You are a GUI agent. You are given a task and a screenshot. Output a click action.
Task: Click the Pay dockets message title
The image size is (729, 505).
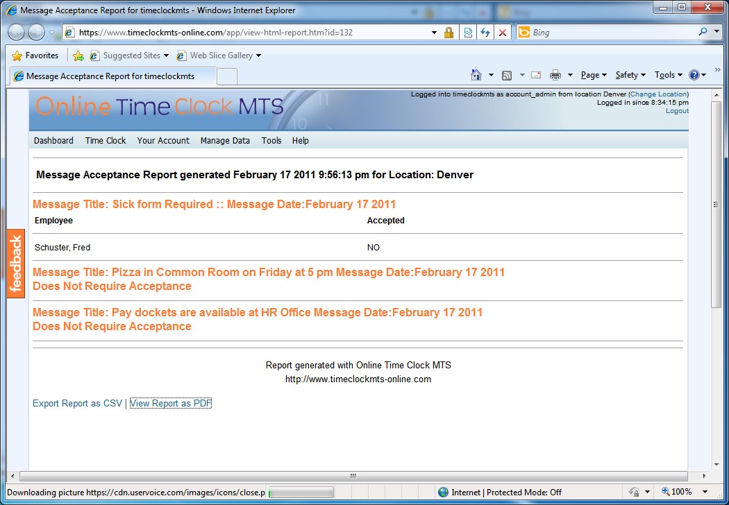(258, 312)
